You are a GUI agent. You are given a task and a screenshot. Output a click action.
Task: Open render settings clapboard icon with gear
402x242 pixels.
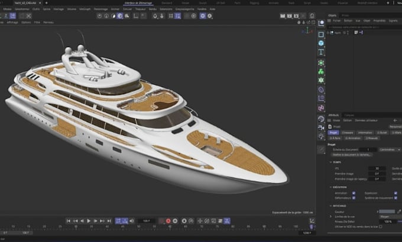tap(296, 16)
